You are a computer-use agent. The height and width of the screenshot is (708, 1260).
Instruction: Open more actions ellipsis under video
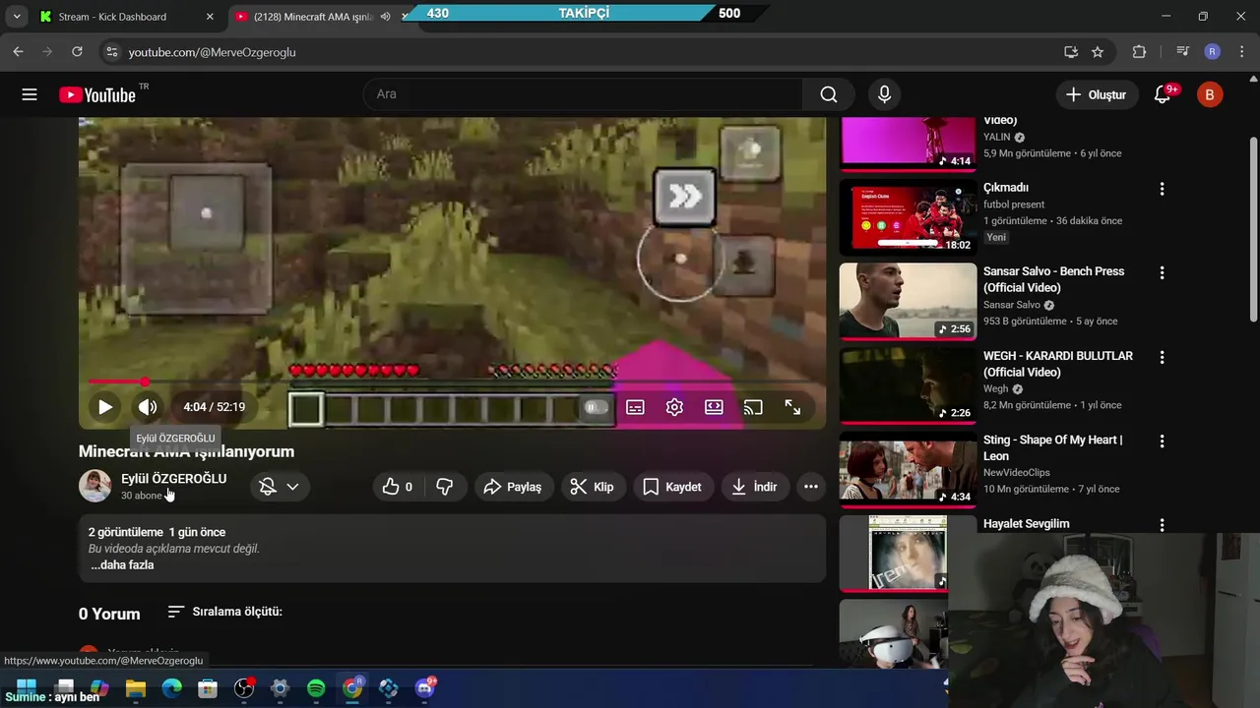[810, 487]
